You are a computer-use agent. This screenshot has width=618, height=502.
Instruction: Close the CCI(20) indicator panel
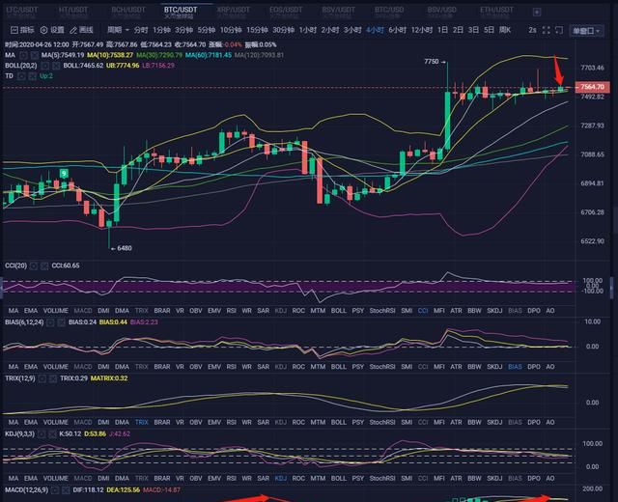coord(44,266)
